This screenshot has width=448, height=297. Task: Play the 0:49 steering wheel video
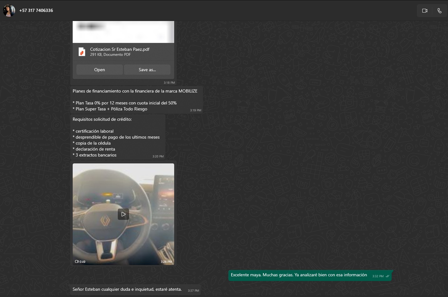click(x=123, y=214)
